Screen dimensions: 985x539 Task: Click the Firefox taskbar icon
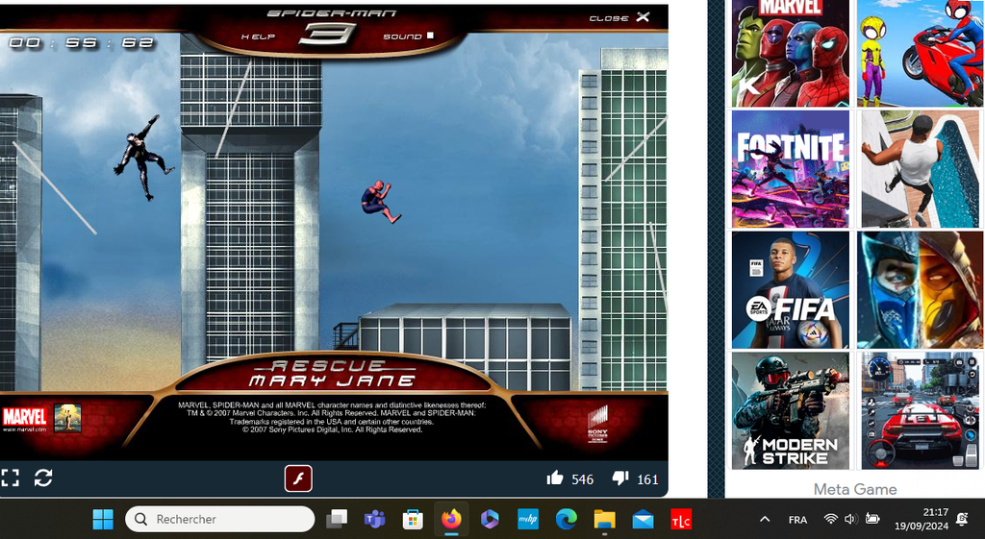[x=451, y=519]
